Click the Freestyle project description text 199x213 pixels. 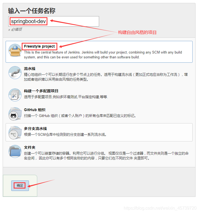pos(103,55)
